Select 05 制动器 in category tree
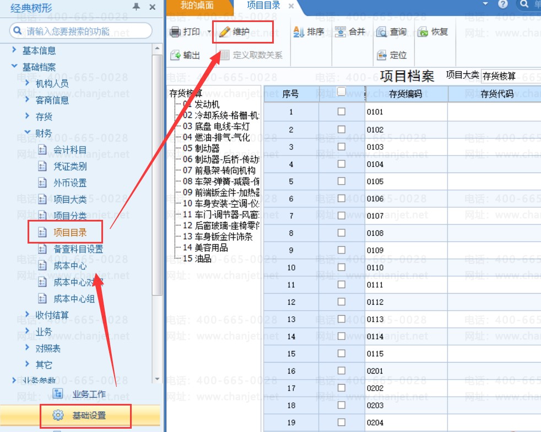 pyautogui.click(x=201, y=148)
